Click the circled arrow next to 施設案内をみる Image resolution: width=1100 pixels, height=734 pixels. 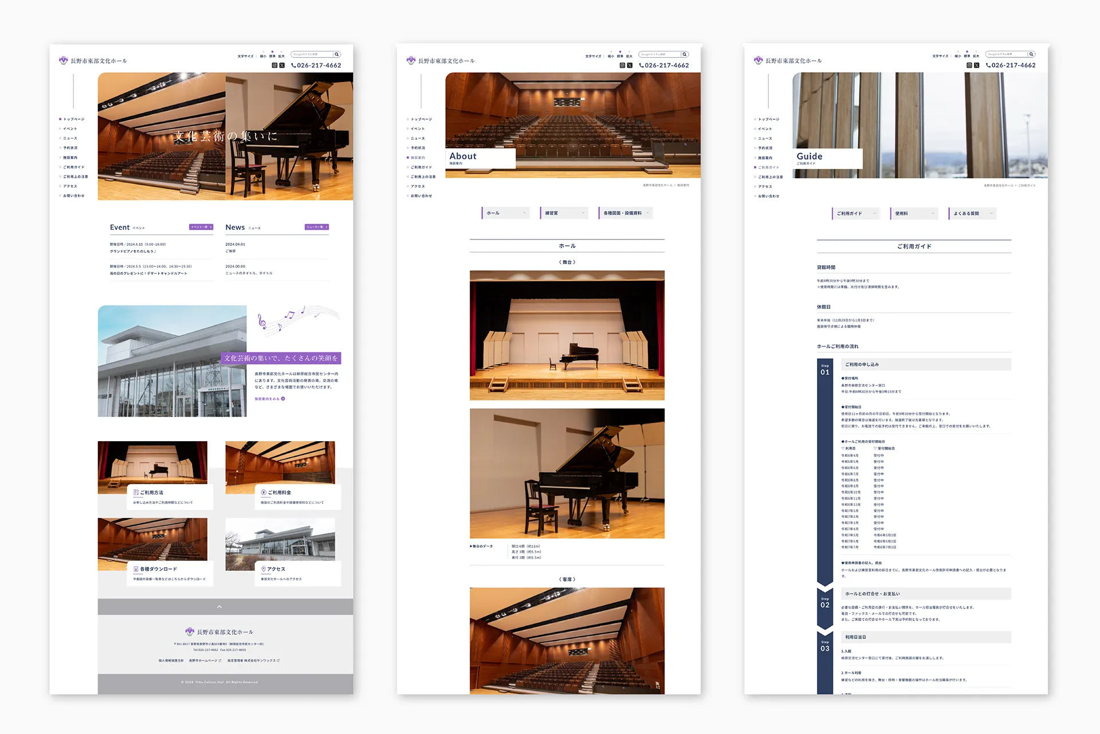pos(283,399)
